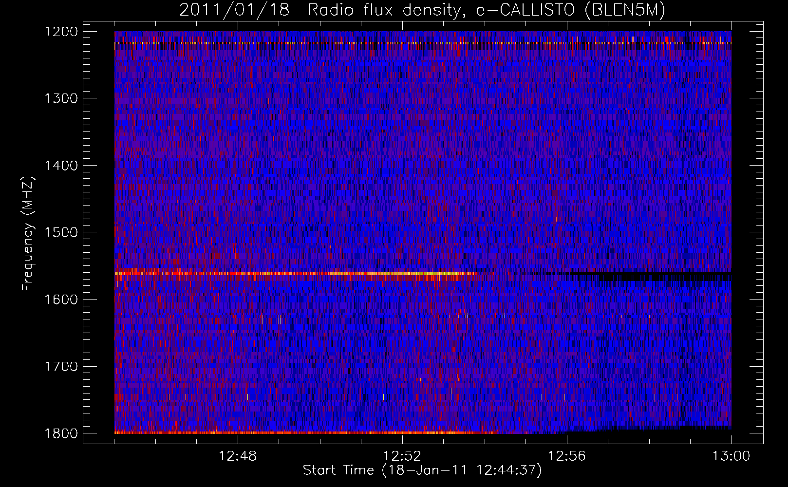Screen dimensions: 788x487
Task: Click the 12:48 time tick label
Action: pyautogui.click(x=238, y=456)
